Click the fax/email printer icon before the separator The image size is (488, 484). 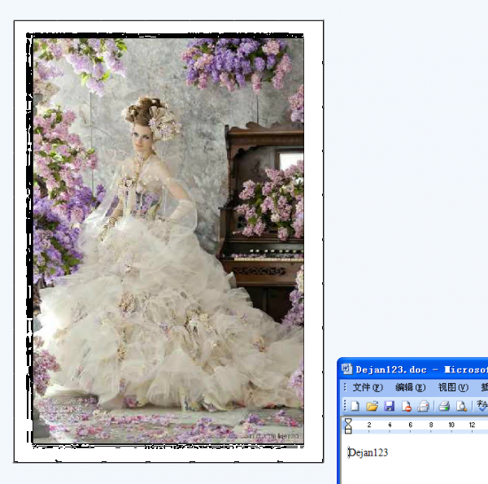point(423,406)
